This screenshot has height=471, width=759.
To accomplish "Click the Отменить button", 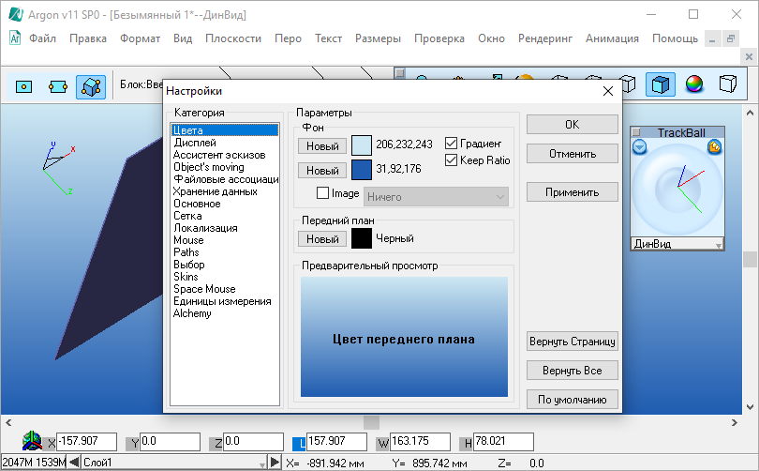I will (573, 154).
